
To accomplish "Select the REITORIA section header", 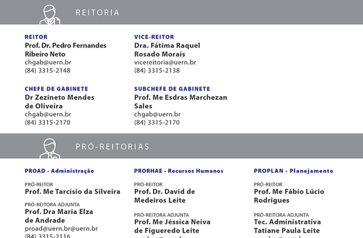I will coord(97,13).
